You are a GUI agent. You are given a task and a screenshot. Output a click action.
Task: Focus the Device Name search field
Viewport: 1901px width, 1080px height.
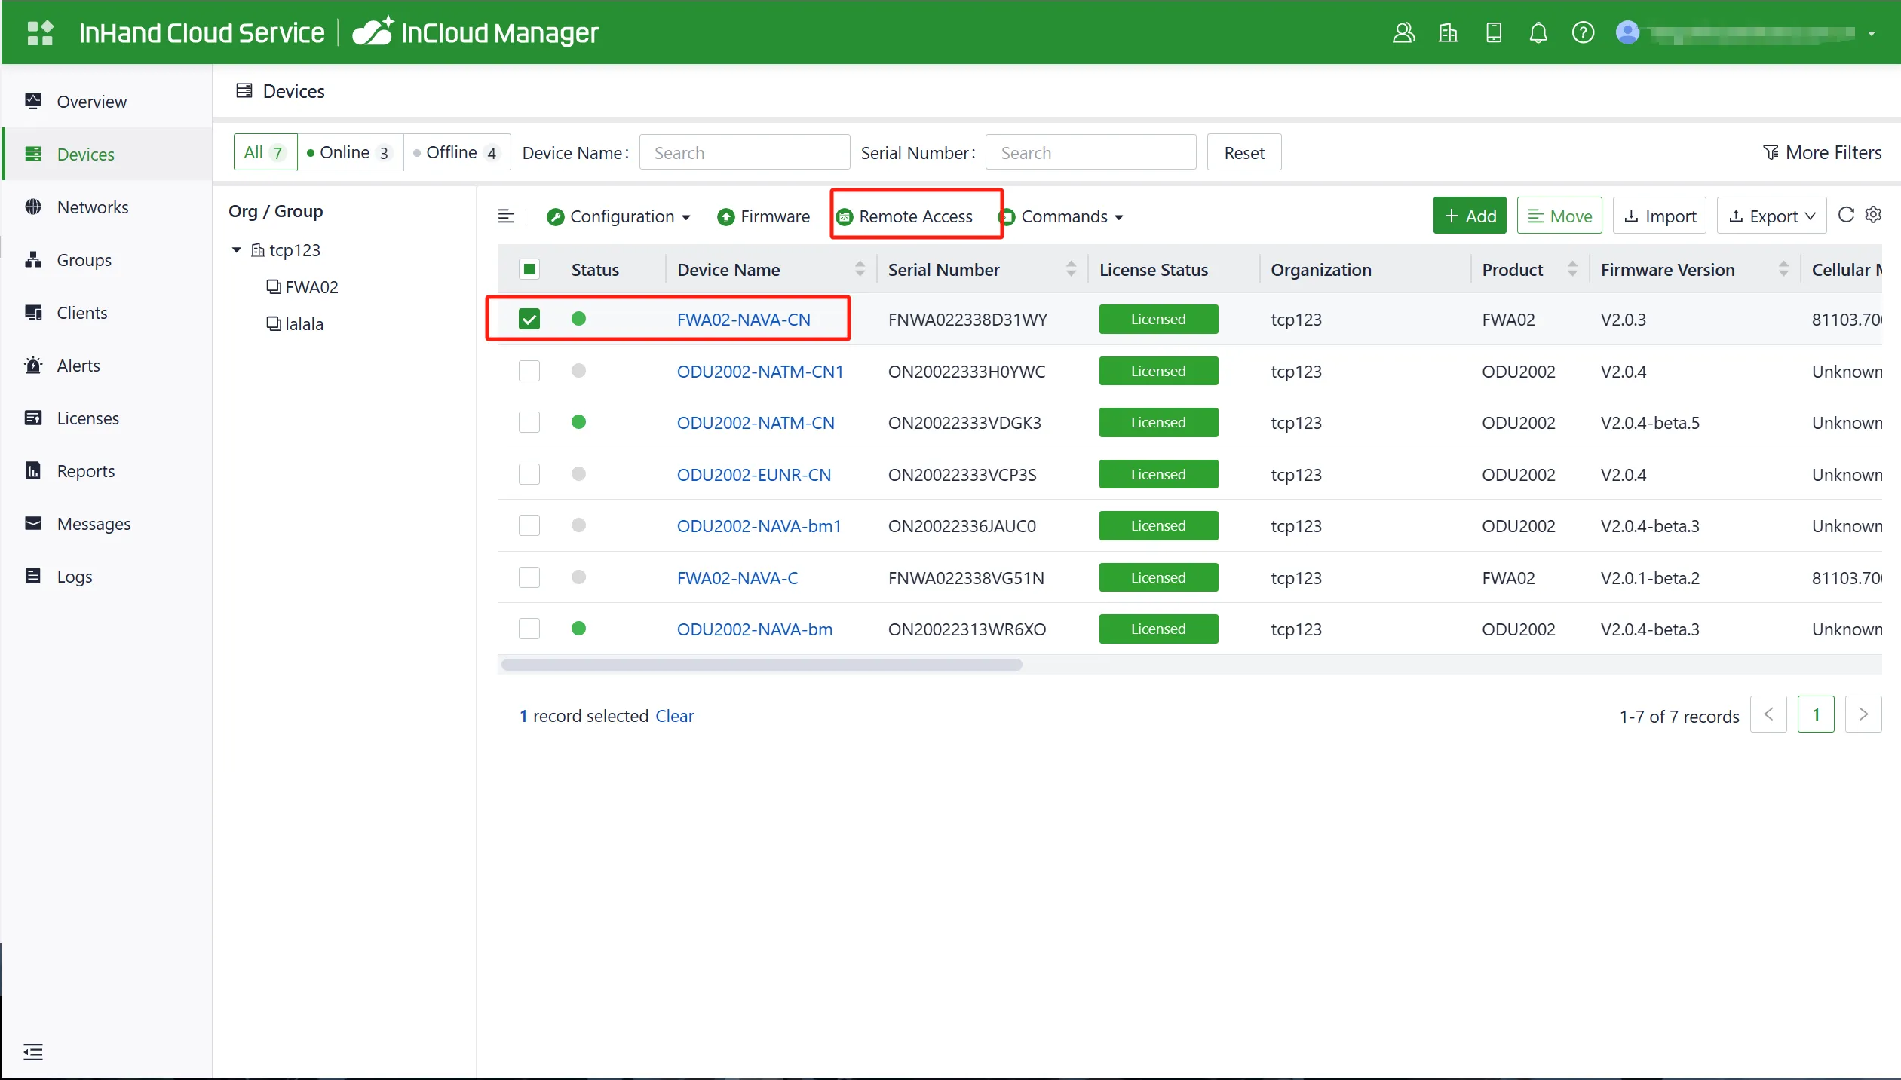(744, 152)
